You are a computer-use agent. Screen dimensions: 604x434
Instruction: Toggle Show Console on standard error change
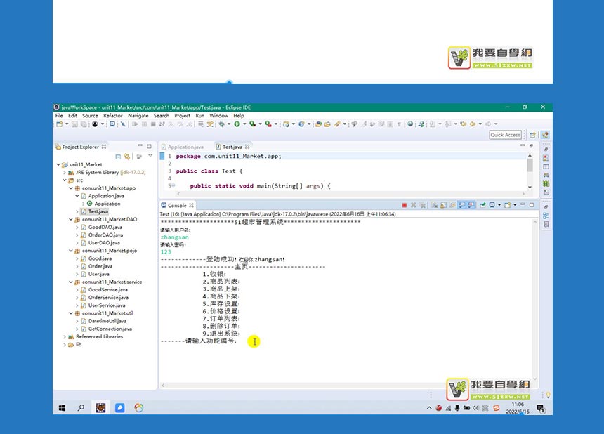471,205
